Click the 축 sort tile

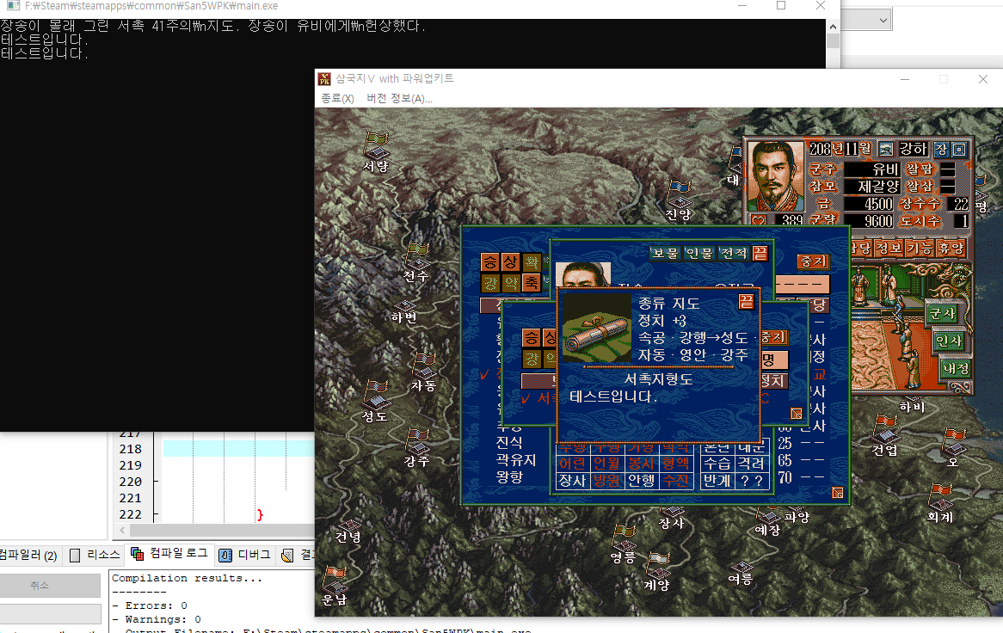pyautogui.click(x=531, y=283)
